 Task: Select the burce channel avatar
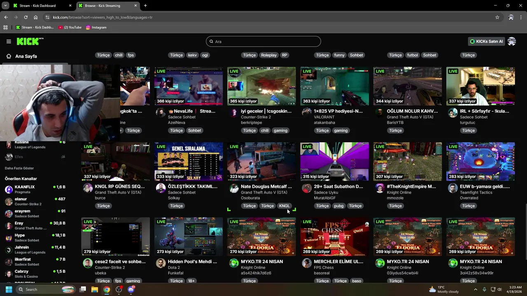point(88,188)
